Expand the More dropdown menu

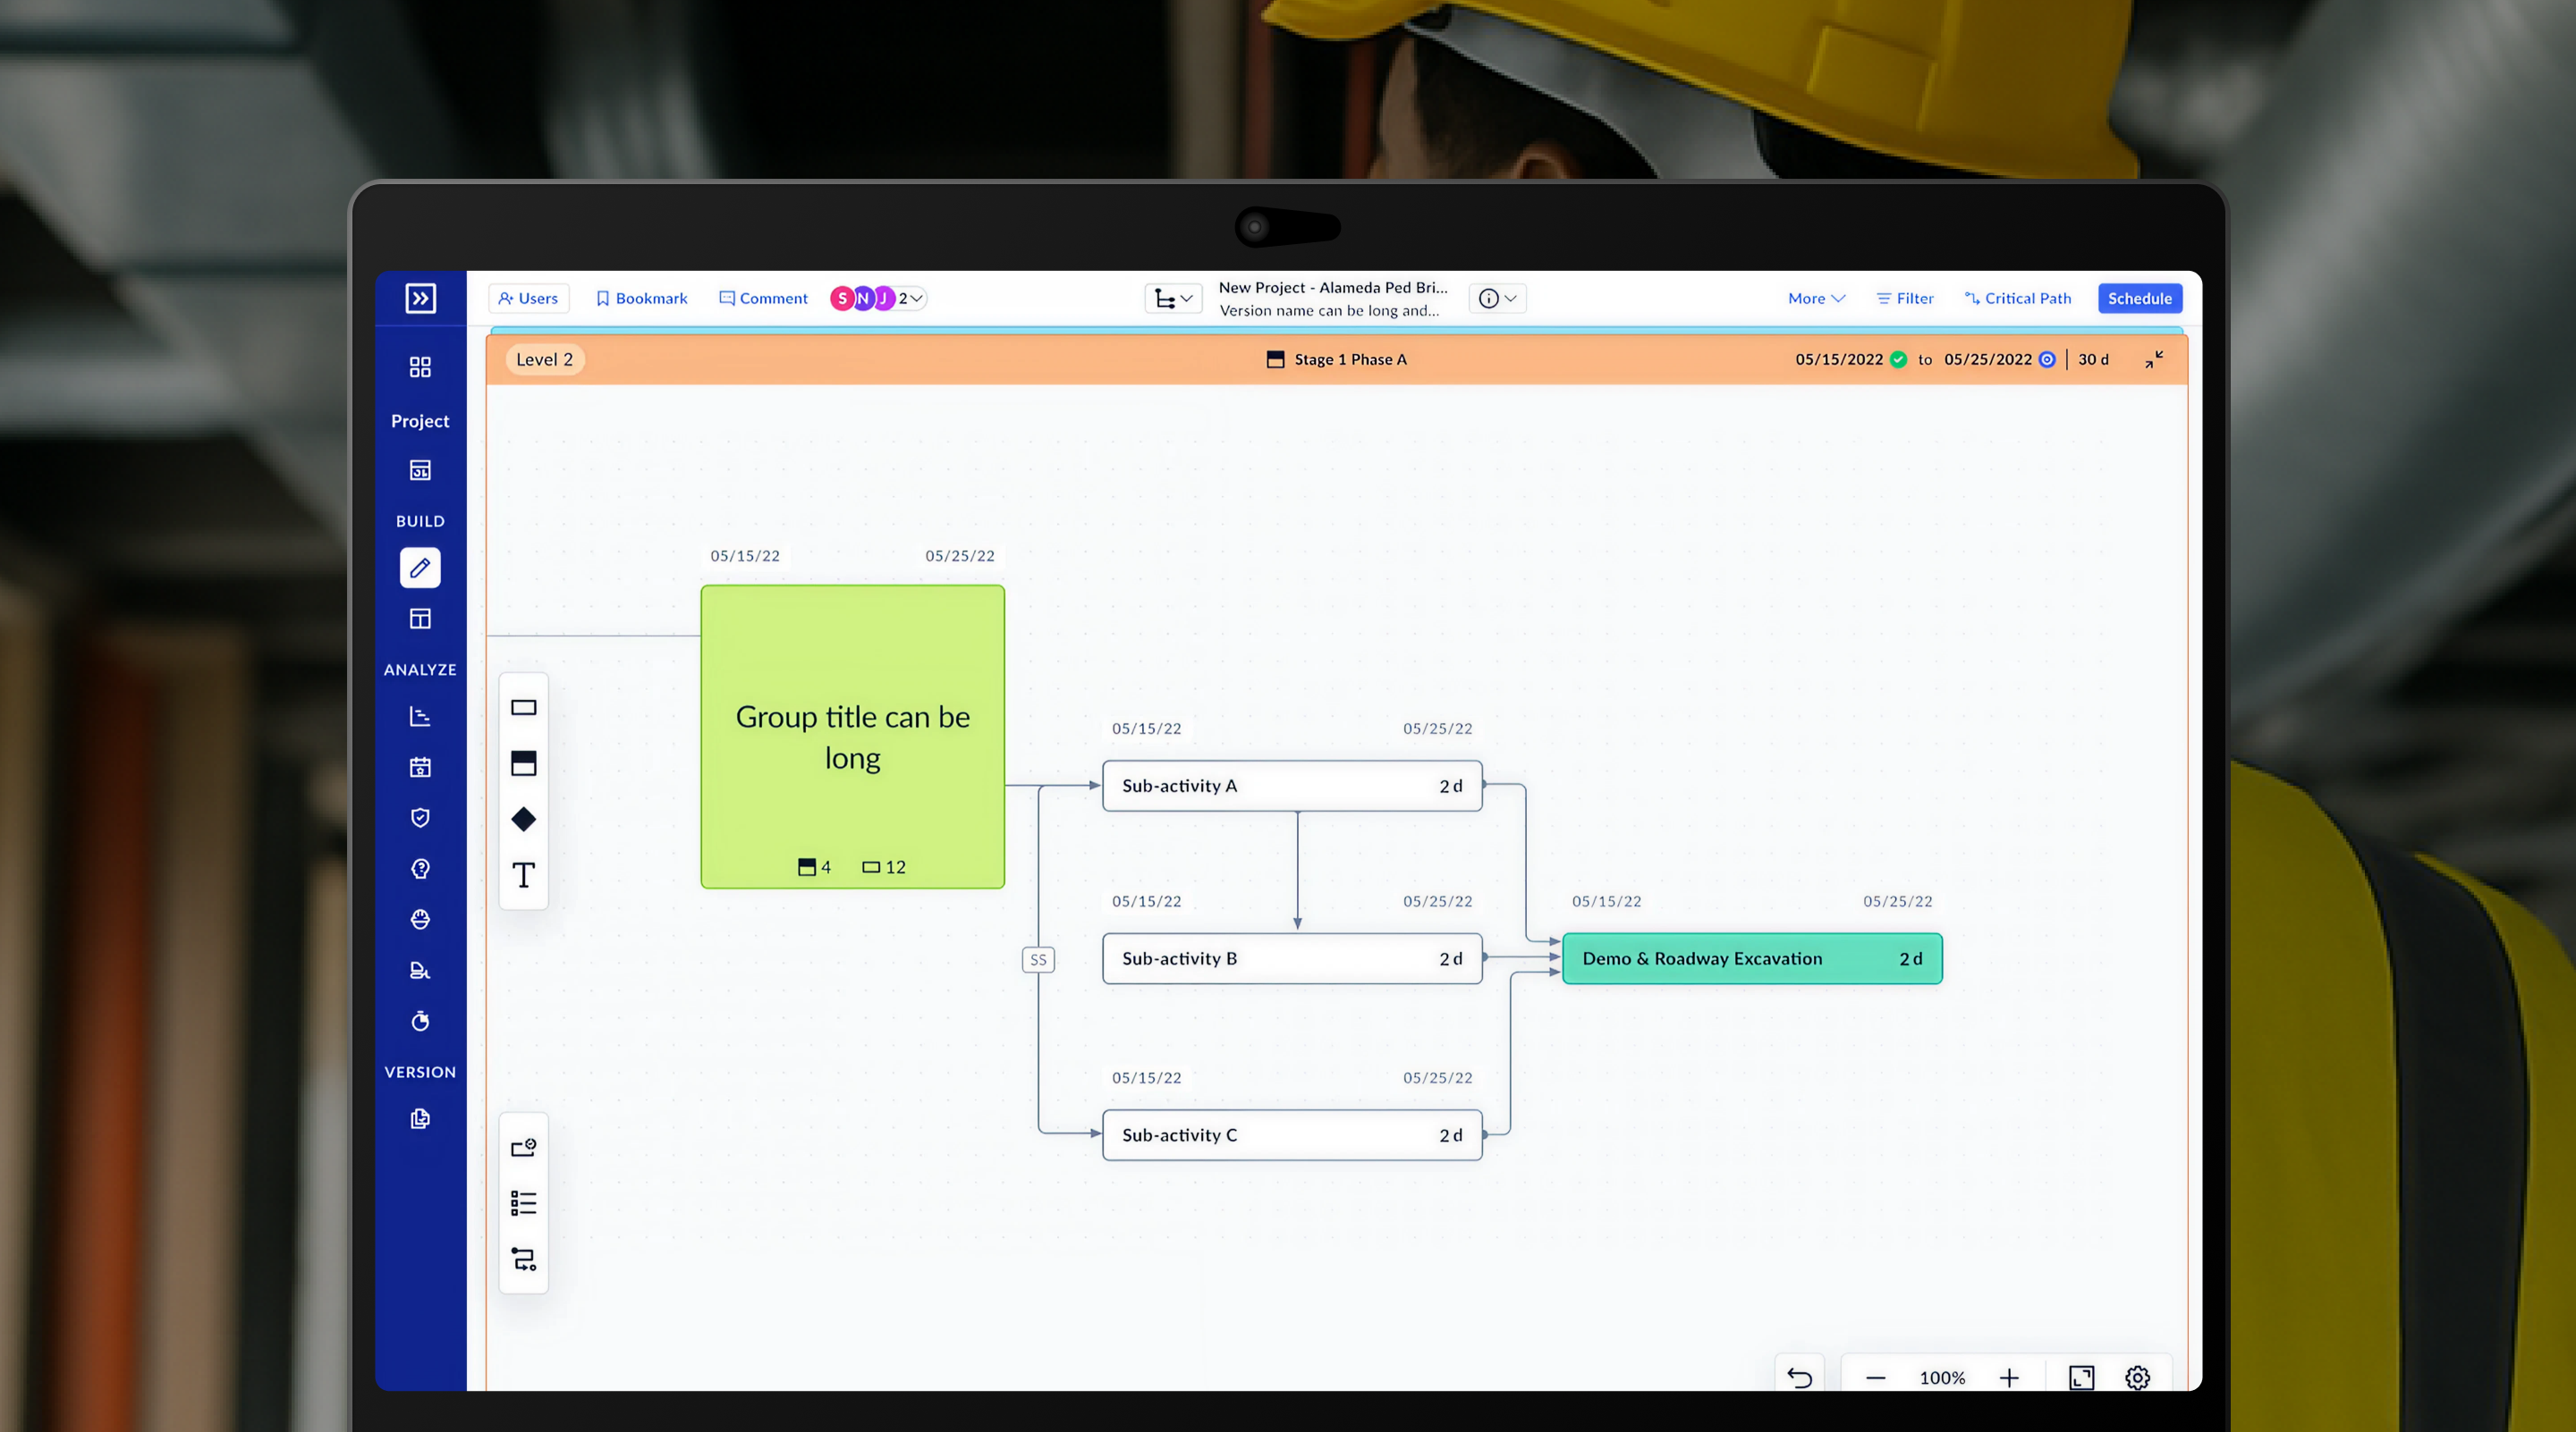point(1815,298)
